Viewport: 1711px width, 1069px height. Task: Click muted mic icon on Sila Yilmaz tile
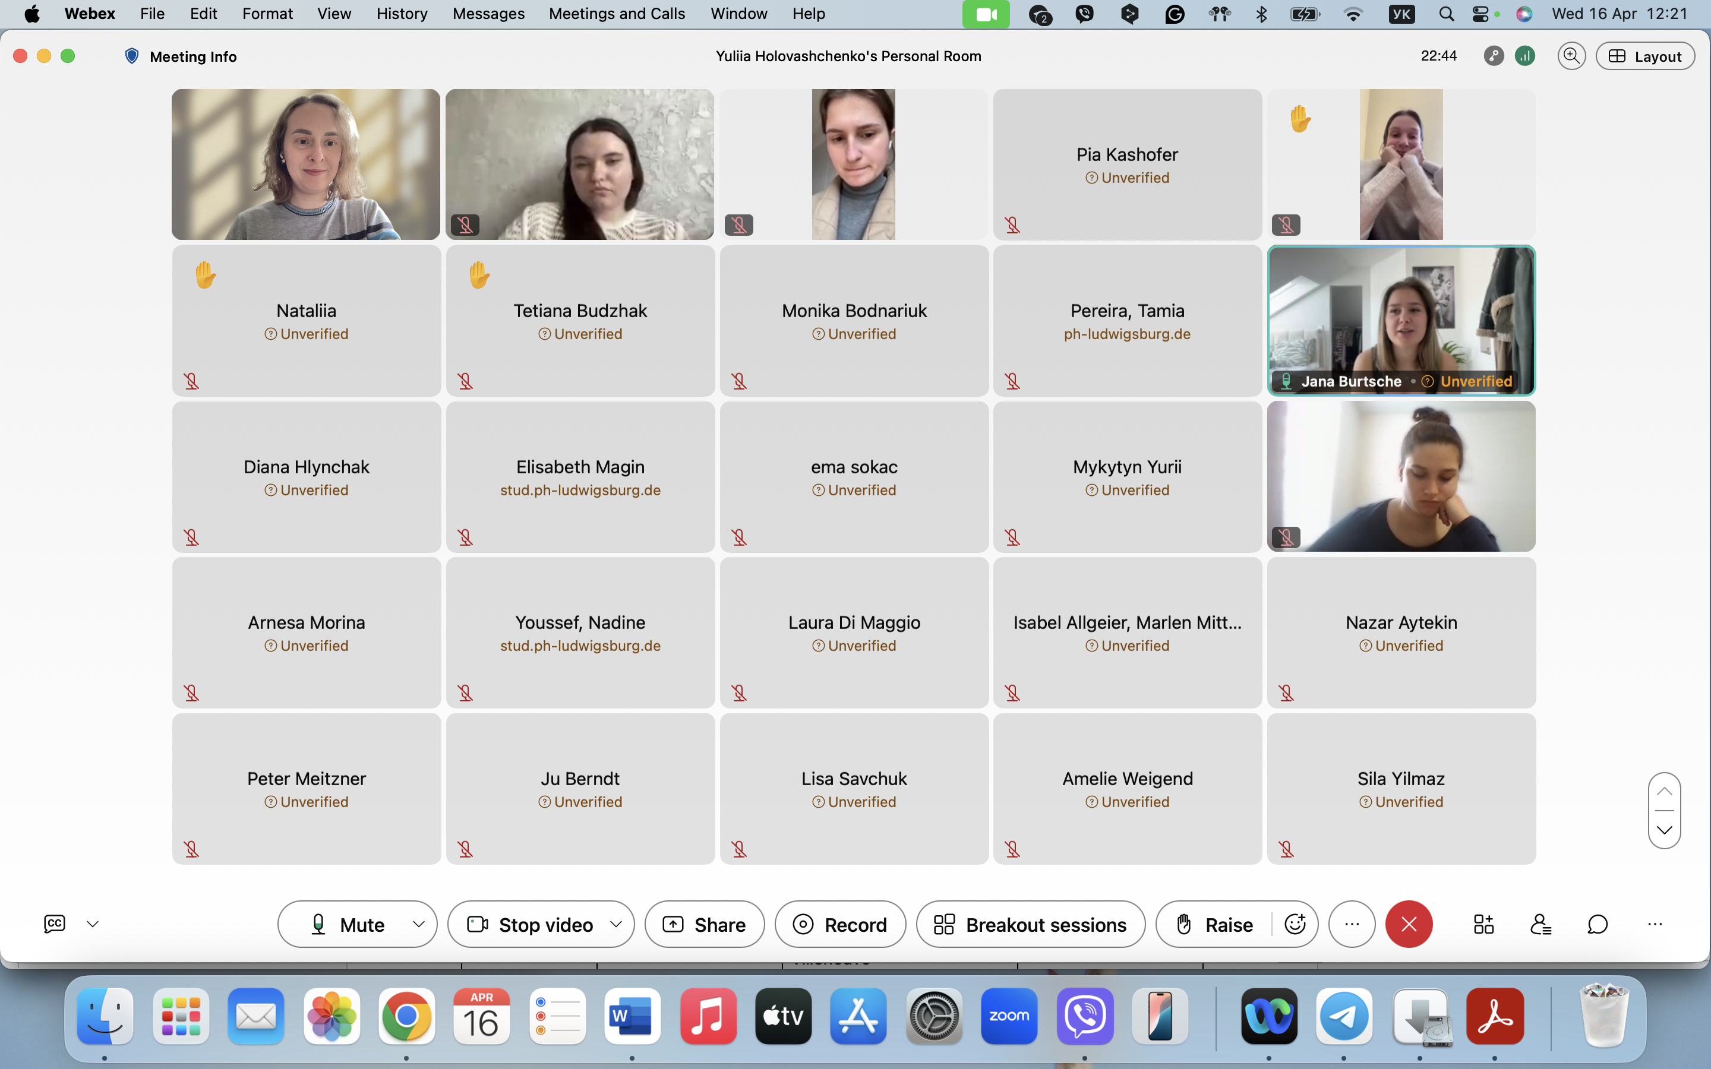coord(1286,849)
